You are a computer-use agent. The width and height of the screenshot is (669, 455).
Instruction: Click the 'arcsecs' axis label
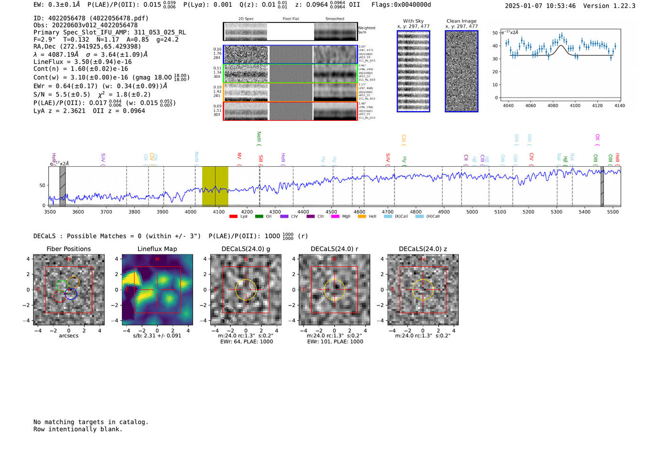click(69, 336)
